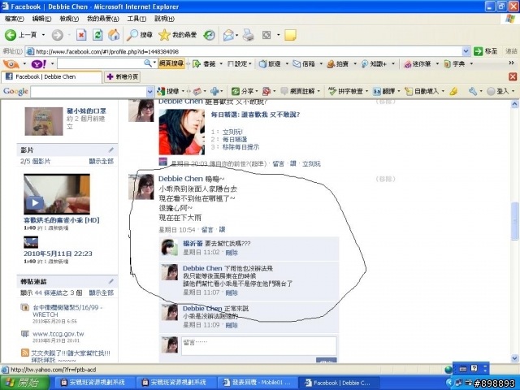The image size is (520, 390).
Task: Open the 工具 menu
Action: pos(136,19)
